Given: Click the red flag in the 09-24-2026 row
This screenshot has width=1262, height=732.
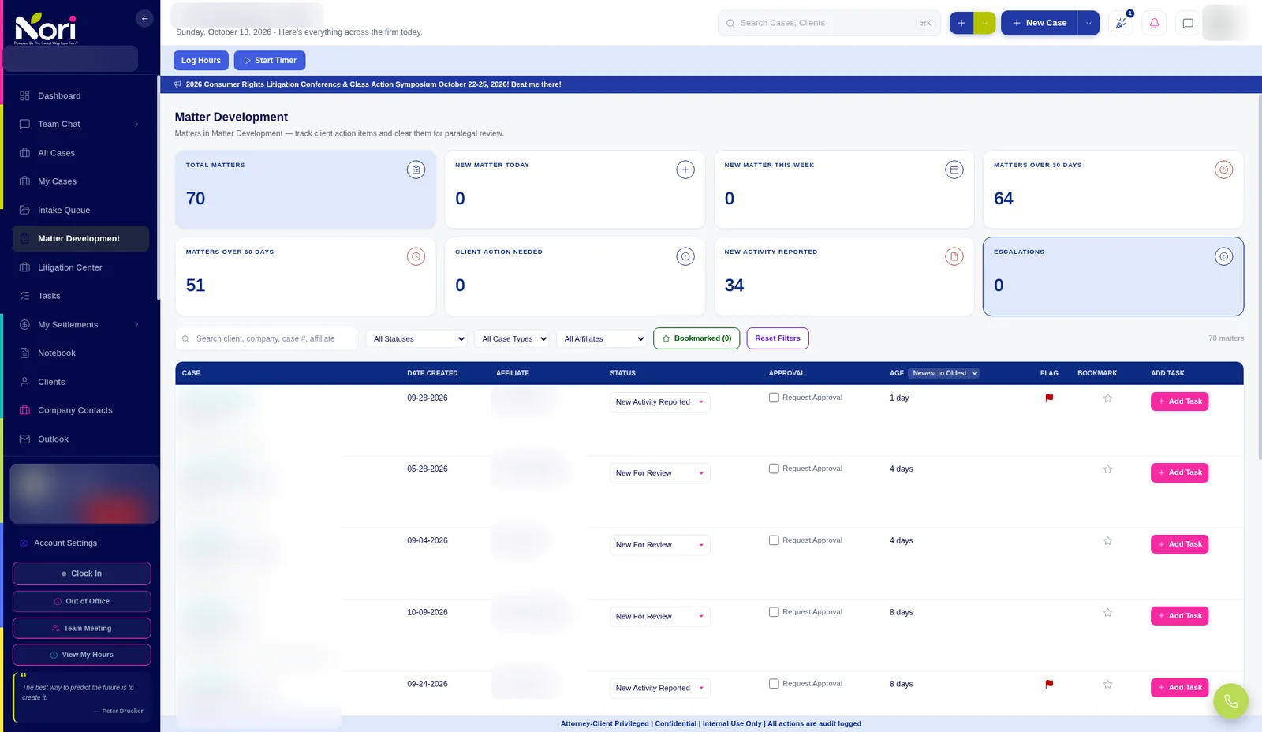Looking at the screenshot, I should 1049,685.
